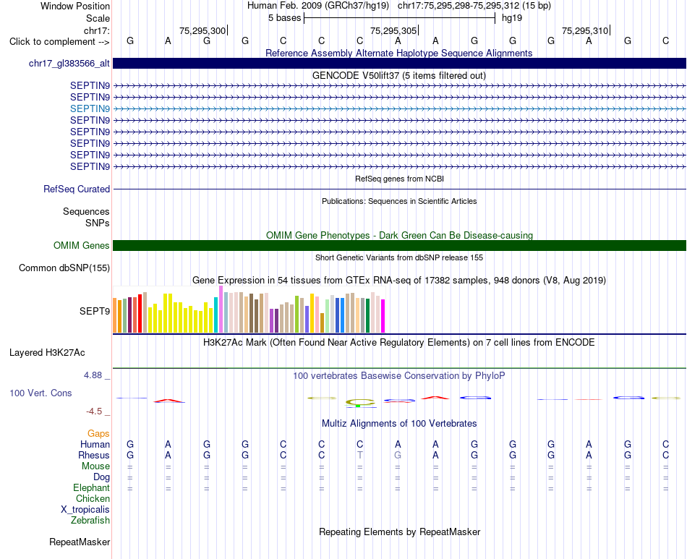The image size is (687, 559).
Task: Open the OMIM Gene Phenotypes track title
Action: click(399, 235)
